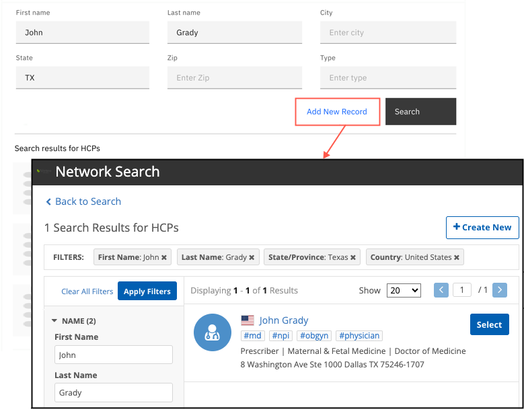Remove the Country: United States filter chip
524x409 pixels.
[x=456, y=257]
